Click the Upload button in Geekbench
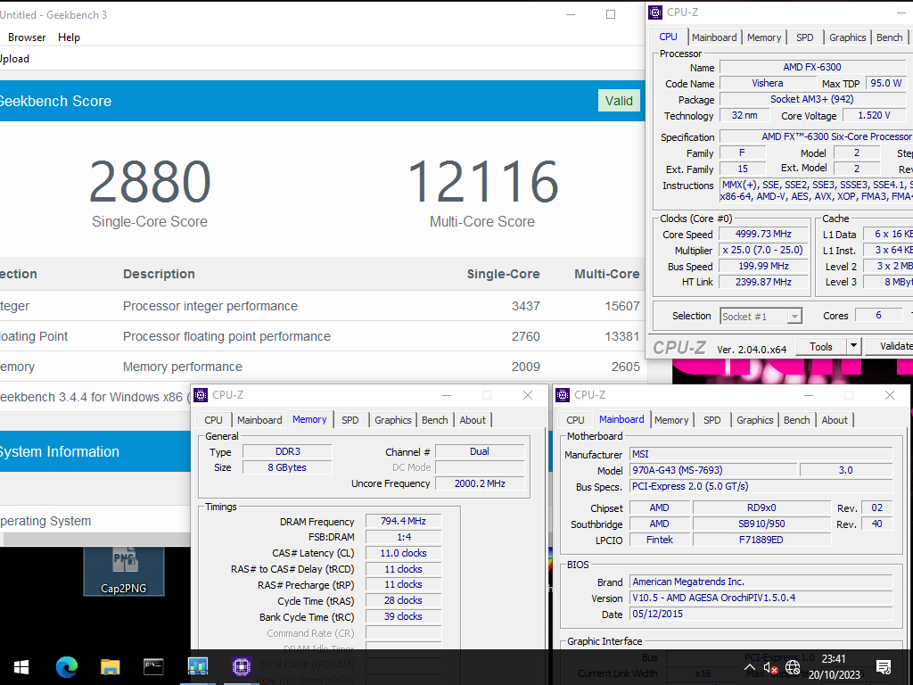This screenshot has width=913, height=685. coord(14,59)
